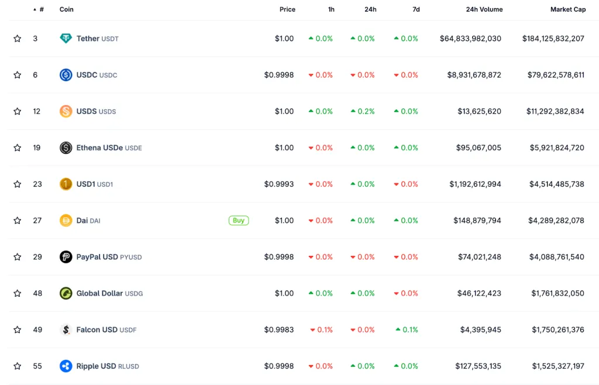Add Falcon USD to watchlist star
This screenshot has height=385, width=599.
click(x=18, y=329)
